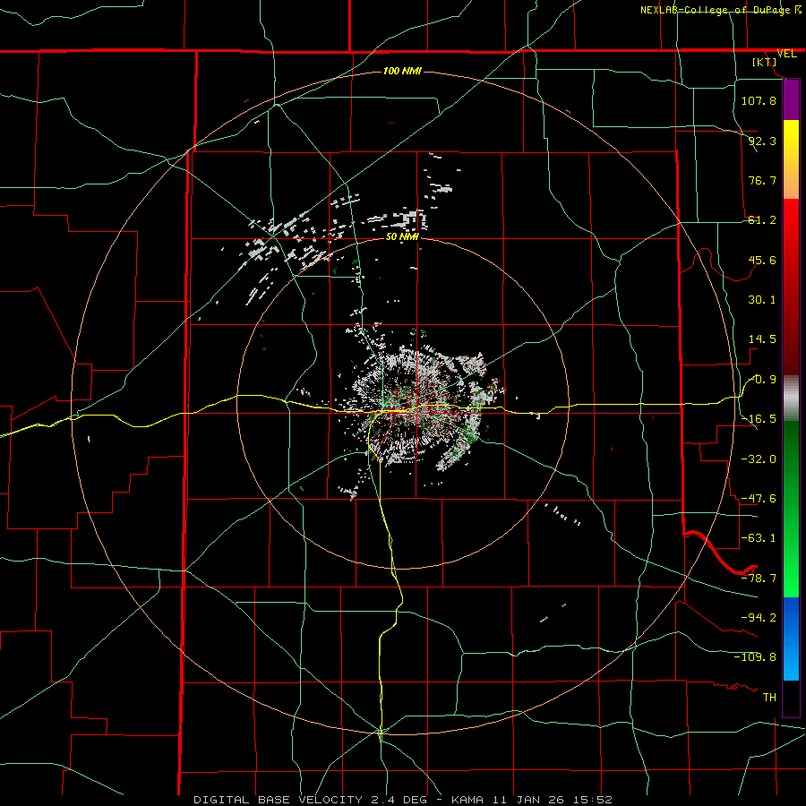Click the 45.6 velocity scale value

pos(762,260)
